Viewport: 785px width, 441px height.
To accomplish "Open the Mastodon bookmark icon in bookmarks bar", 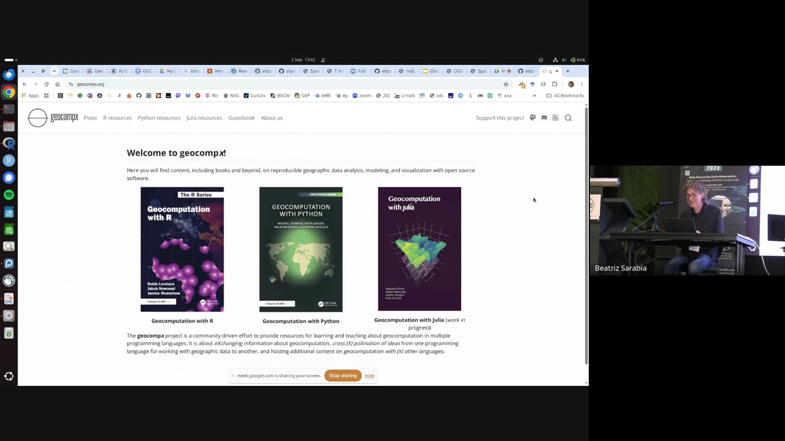I will 178,96.
